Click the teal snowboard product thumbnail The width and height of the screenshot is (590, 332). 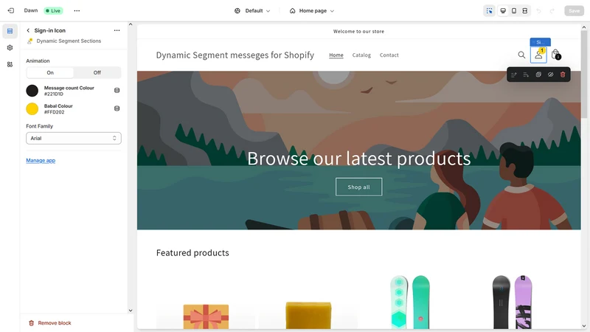point(410,302)
